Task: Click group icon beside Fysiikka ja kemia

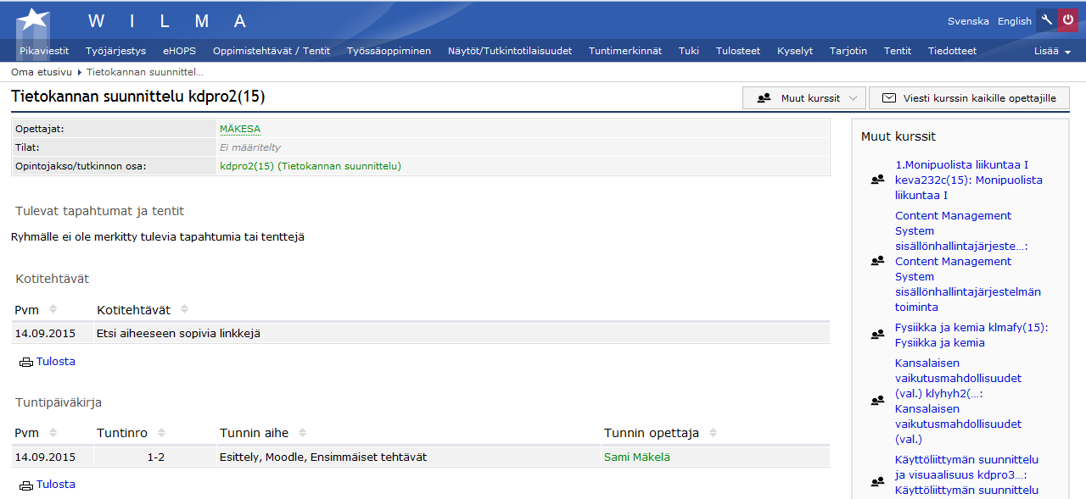Action: 878,335
